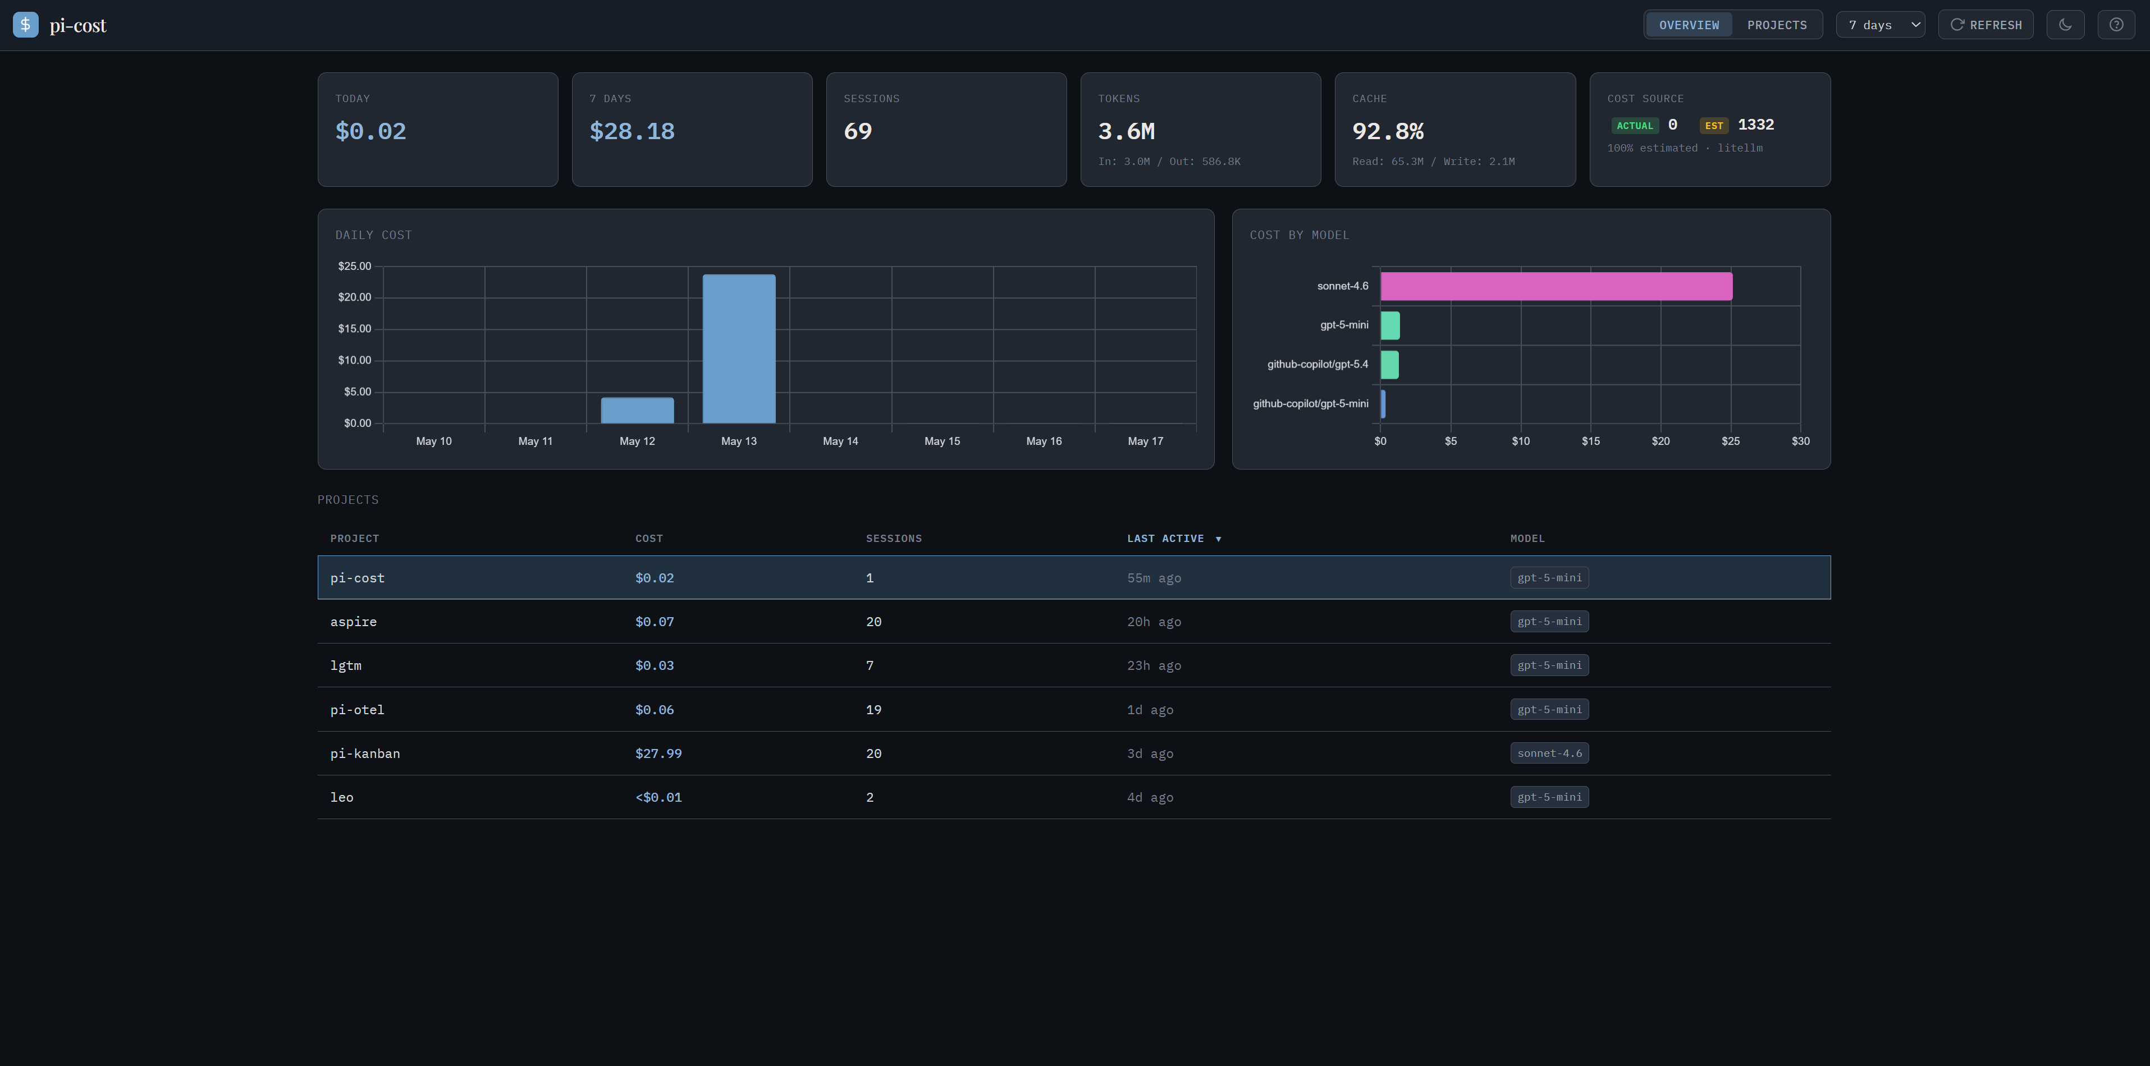Click the pink sonnet-4.6 bar
2150x1066 pixels.
(1556, 286)
